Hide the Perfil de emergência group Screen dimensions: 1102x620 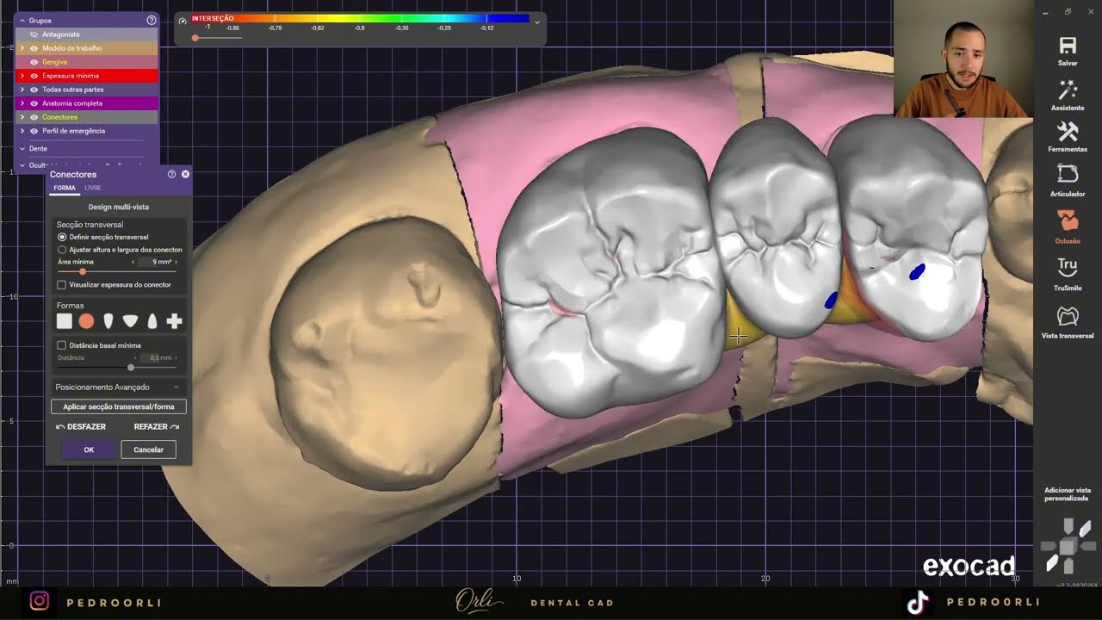34,131
